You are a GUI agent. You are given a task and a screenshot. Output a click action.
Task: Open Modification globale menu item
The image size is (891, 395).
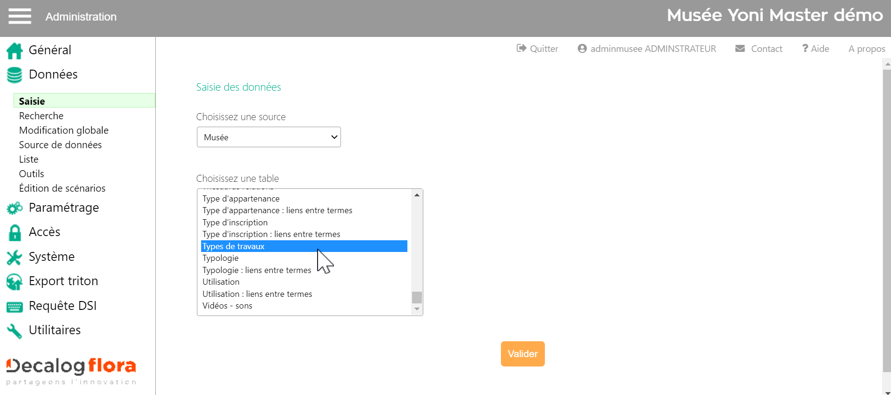(x=64, y=130)
